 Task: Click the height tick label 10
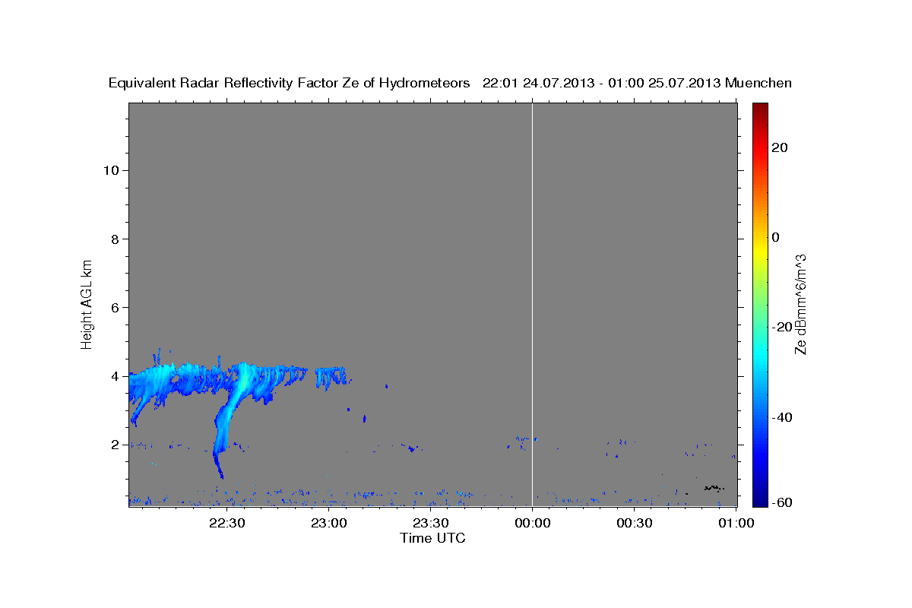click(111, 170)
